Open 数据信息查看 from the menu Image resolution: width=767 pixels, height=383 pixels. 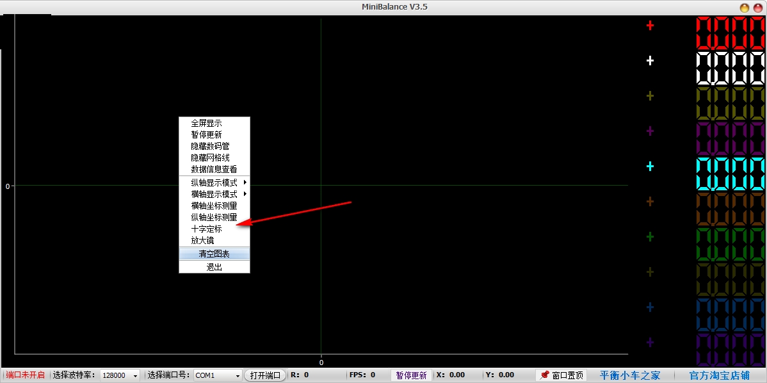pyautogui.click(x=214, y=169)
